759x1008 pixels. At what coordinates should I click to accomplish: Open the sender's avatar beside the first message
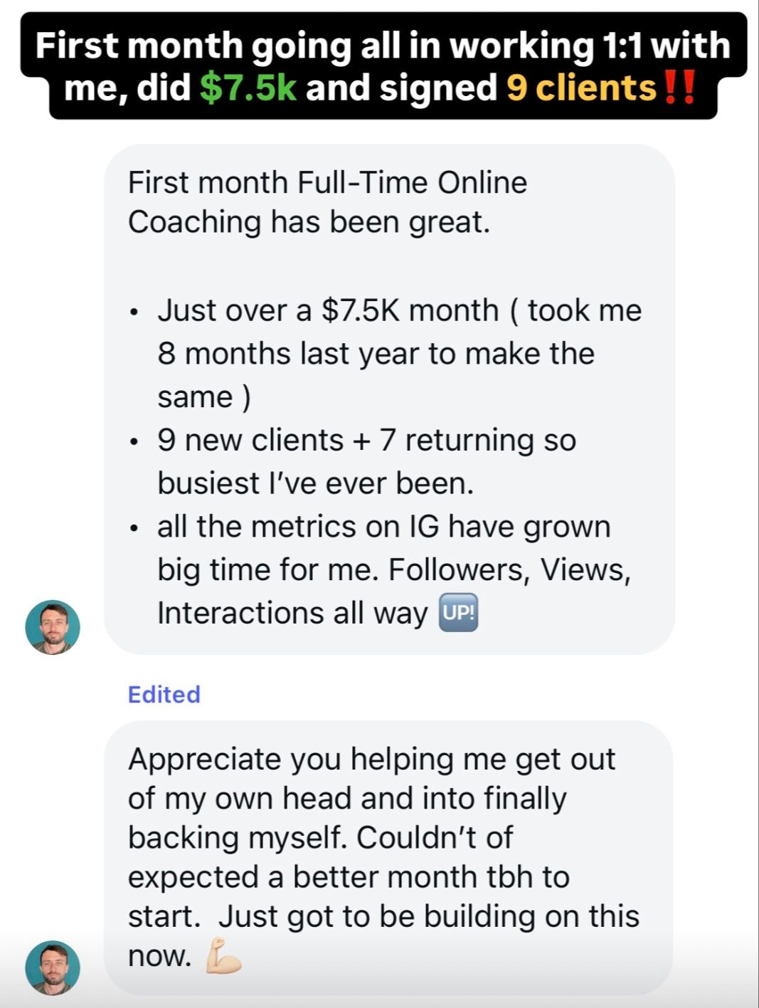click(x=53, y=627)
